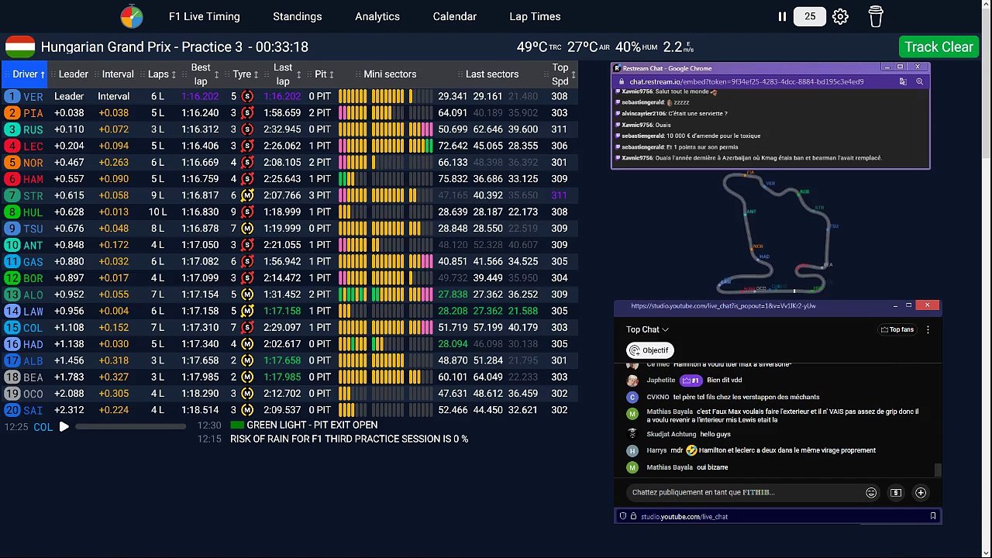Click bookmark icon in studio.youtube.com bar
Image resolution: width=992 pixels, height=558 pixels.
point(933,516)
